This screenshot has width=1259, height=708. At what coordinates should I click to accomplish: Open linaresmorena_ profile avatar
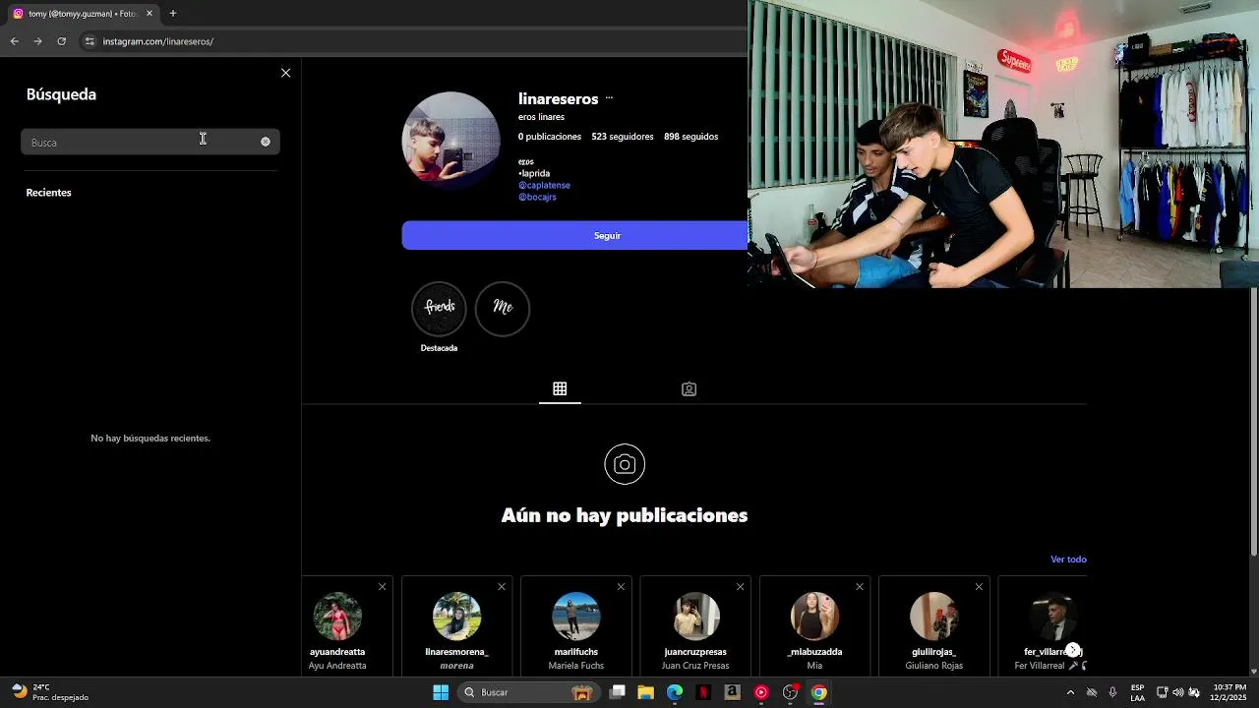pos(456,617)
